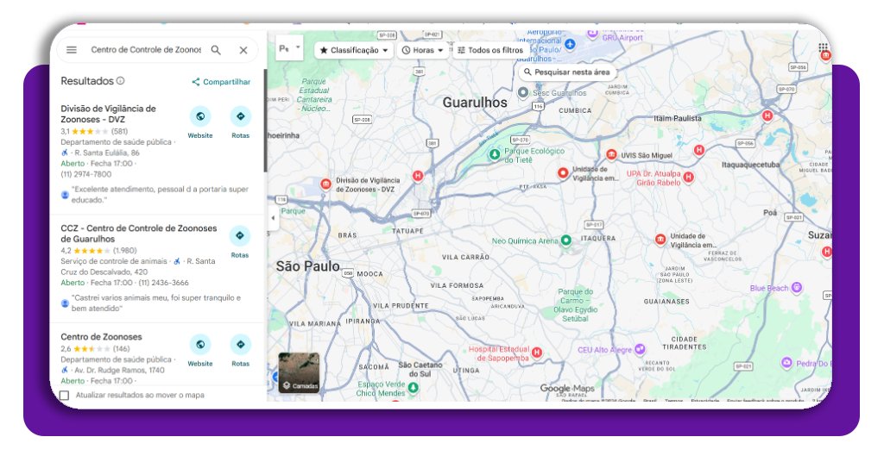Select Neo Química Arena map marker
The image size is (884, 462).
565,240
